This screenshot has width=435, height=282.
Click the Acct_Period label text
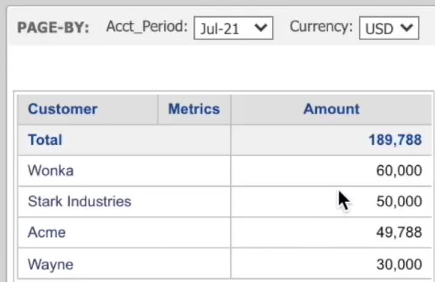coord(147,27)
